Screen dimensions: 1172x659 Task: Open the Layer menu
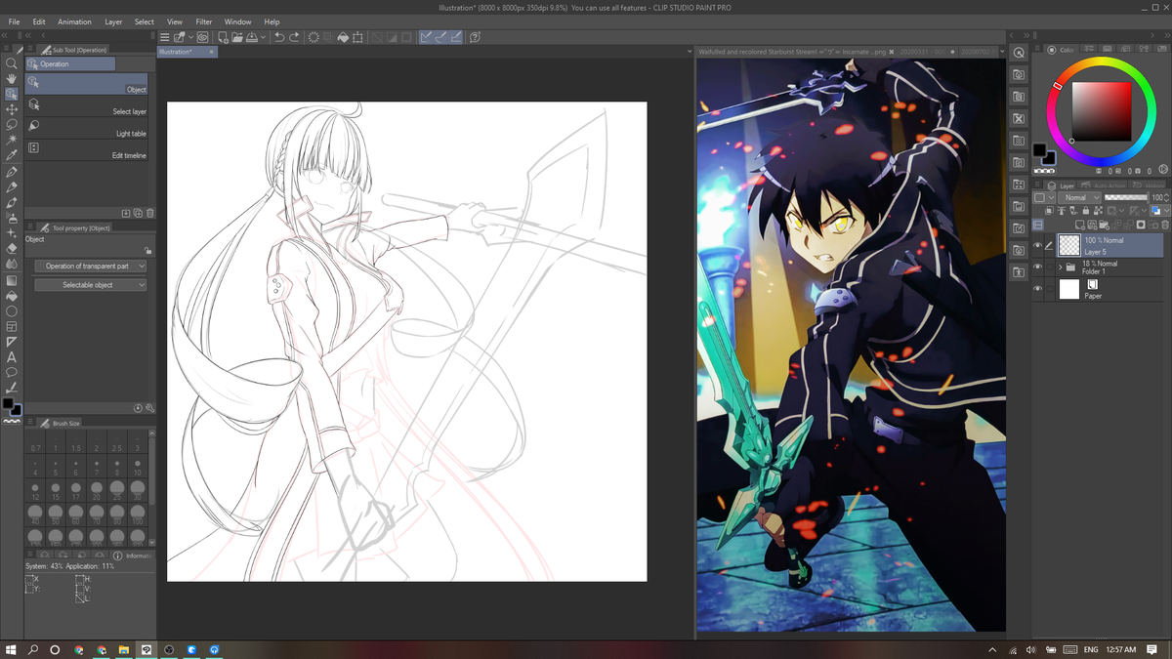click(113, 21)
